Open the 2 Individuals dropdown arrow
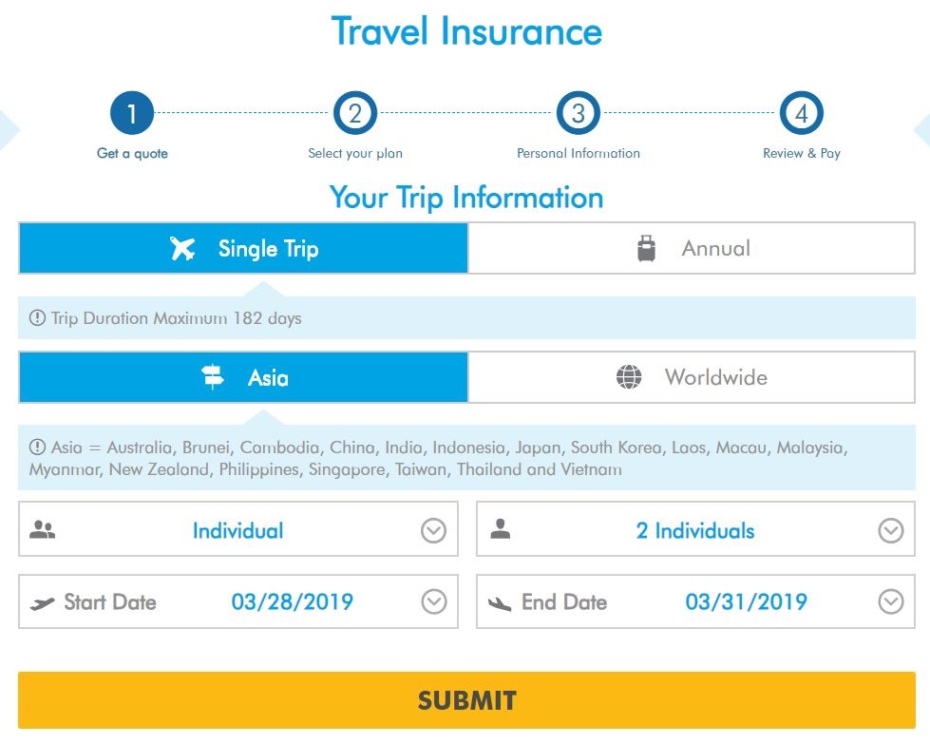The height and width of the screenshot is (743, 930). click(890, 530)
